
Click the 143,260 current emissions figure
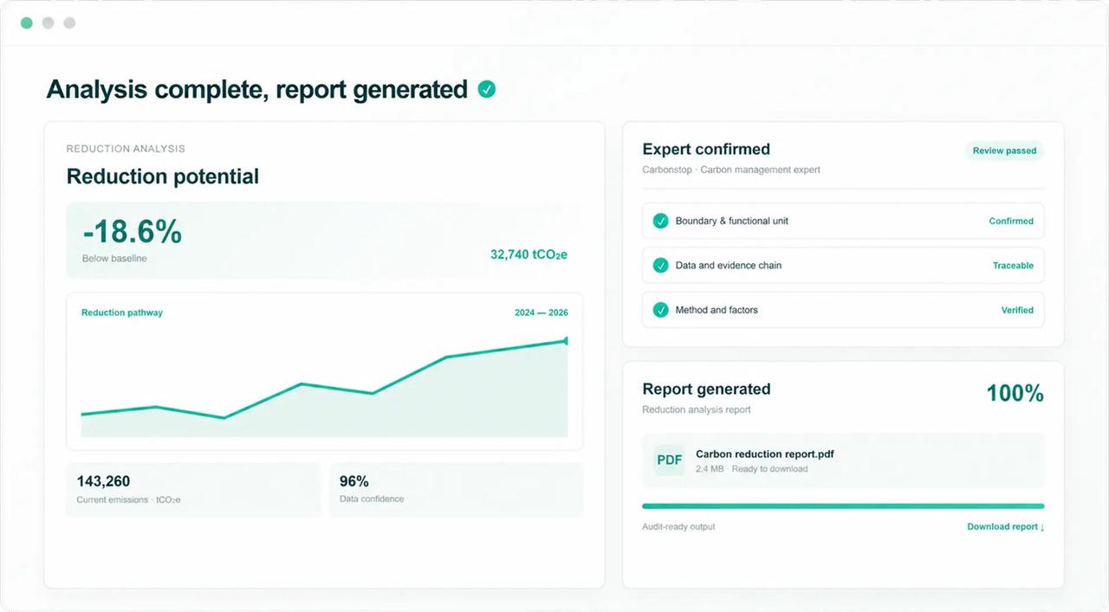coord(103,481)
